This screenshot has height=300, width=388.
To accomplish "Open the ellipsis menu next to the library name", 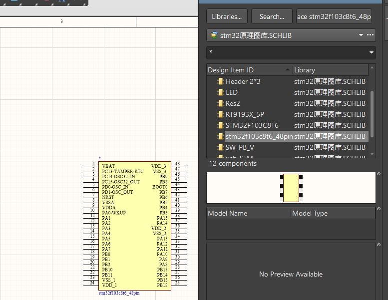I will [370, 35].
